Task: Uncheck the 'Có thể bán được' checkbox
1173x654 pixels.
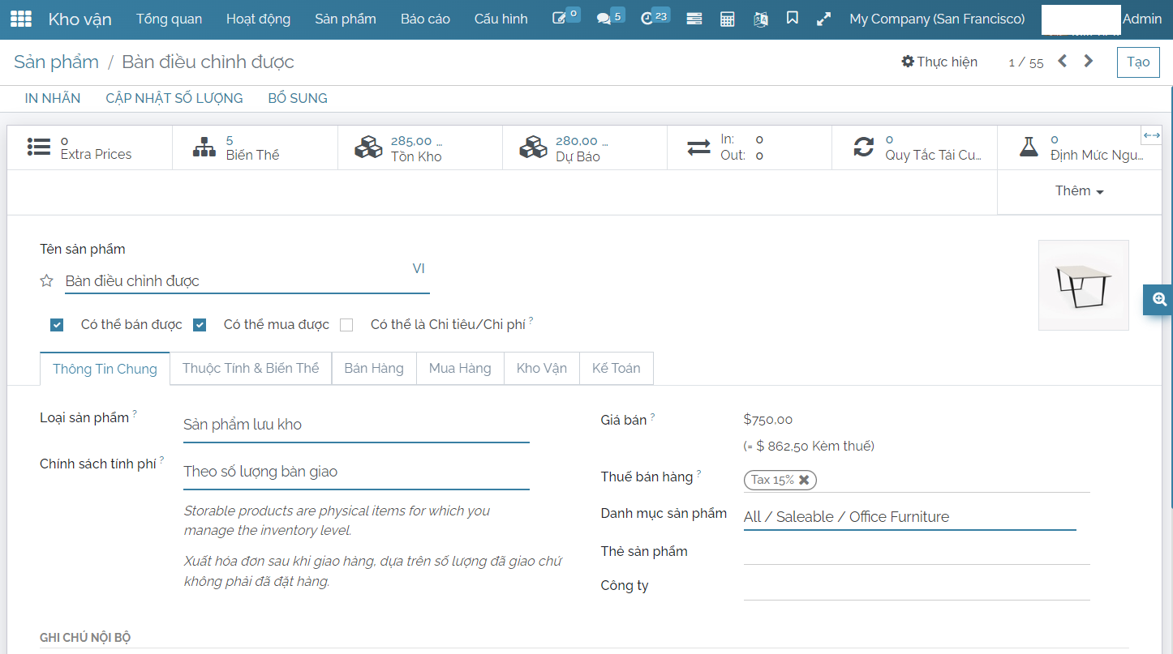Action: (57, 325)
